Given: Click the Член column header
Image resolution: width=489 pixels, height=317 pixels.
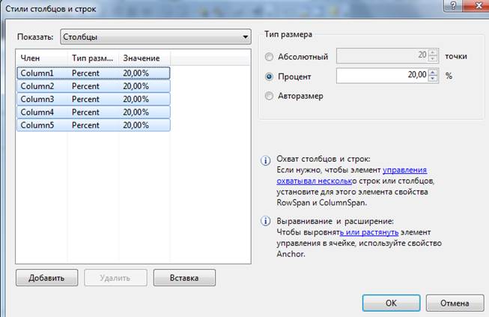Looking at the screenshot, I should (42, 58).
